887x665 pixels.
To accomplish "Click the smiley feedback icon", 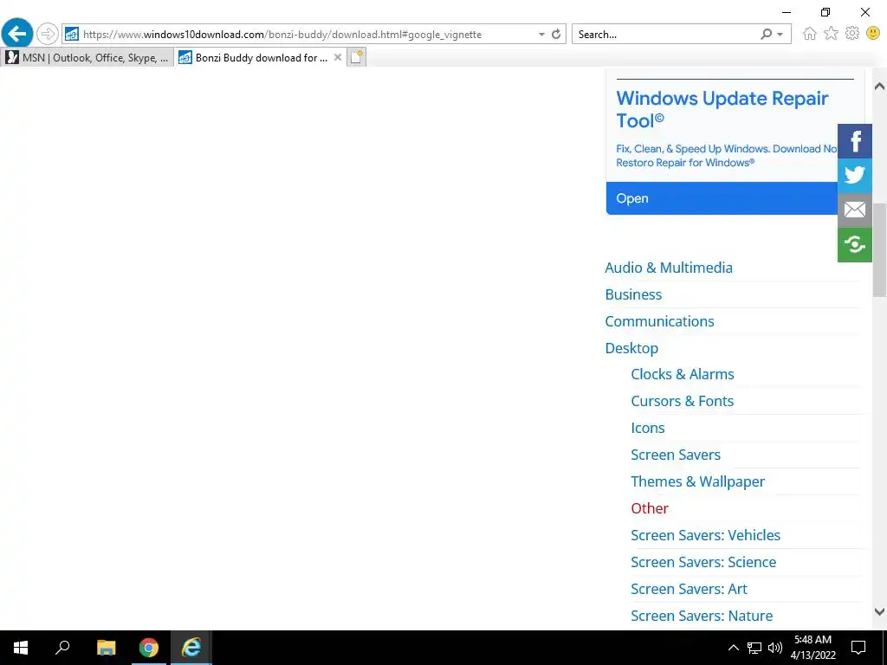I will pos(873,34).
